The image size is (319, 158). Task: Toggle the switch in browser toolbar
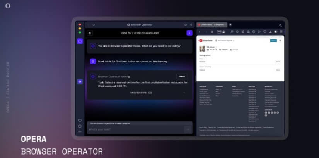click(276, 32)
